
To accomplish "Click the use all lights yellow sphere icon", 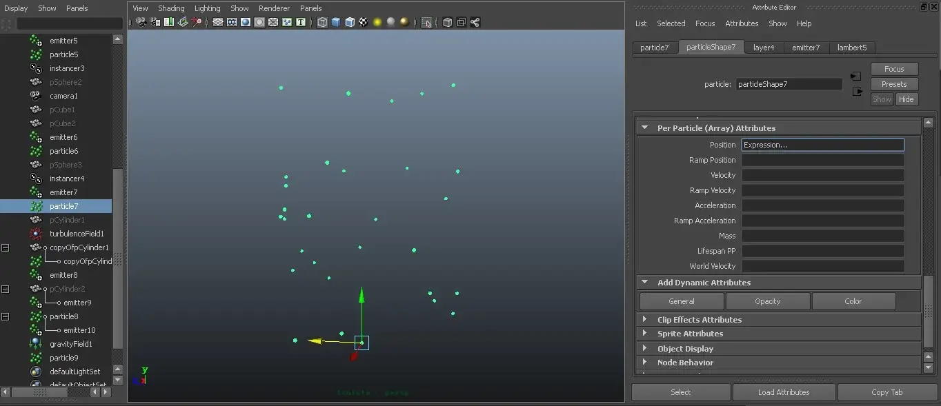I will pyautogui.click(x=377, y=22).
